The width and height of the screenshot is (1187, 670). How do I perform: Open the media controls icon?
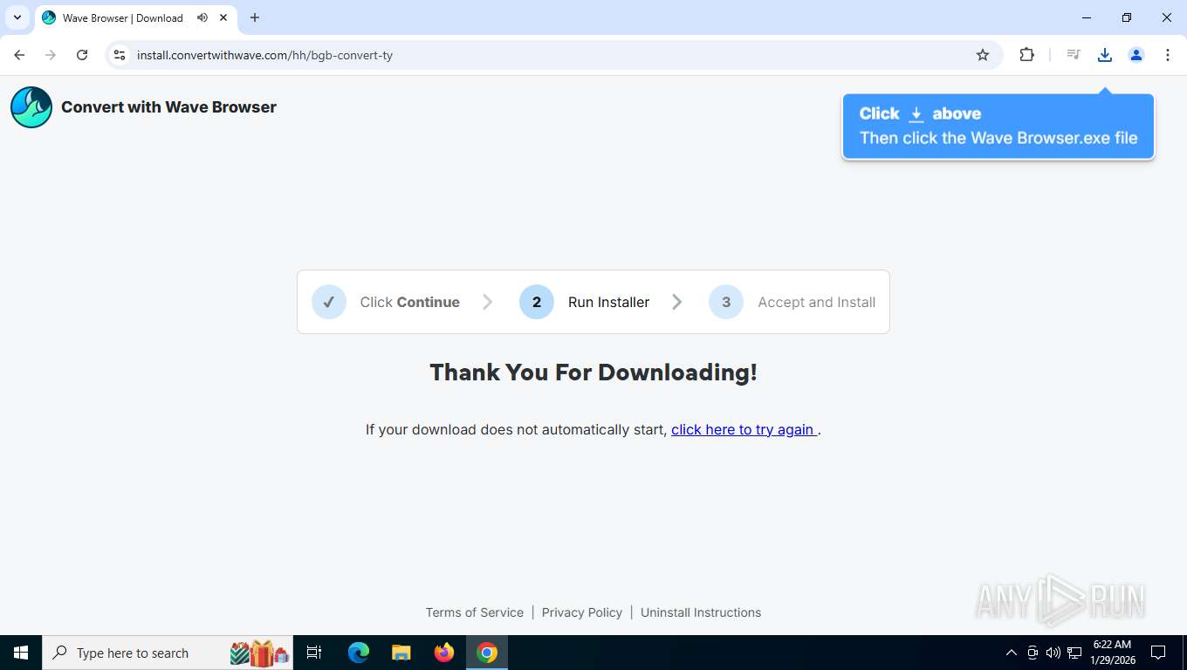coord(1074,55)
